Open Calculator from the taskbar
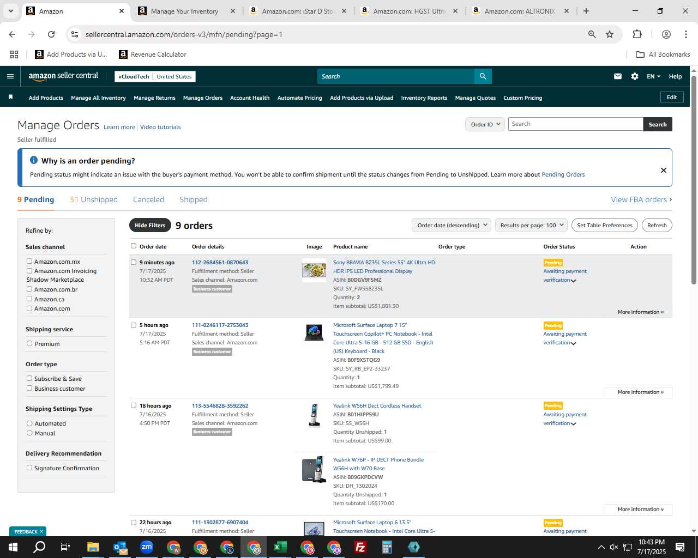This screenshot has height=558, width=698. tap(387, 547)
